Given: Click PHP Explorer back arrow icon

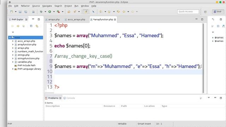Looking at the screenshot, I should point(12,26).
